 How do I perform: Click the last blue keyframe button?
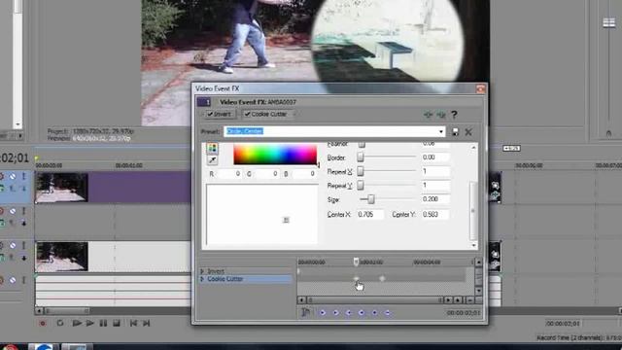pos(388,313)
